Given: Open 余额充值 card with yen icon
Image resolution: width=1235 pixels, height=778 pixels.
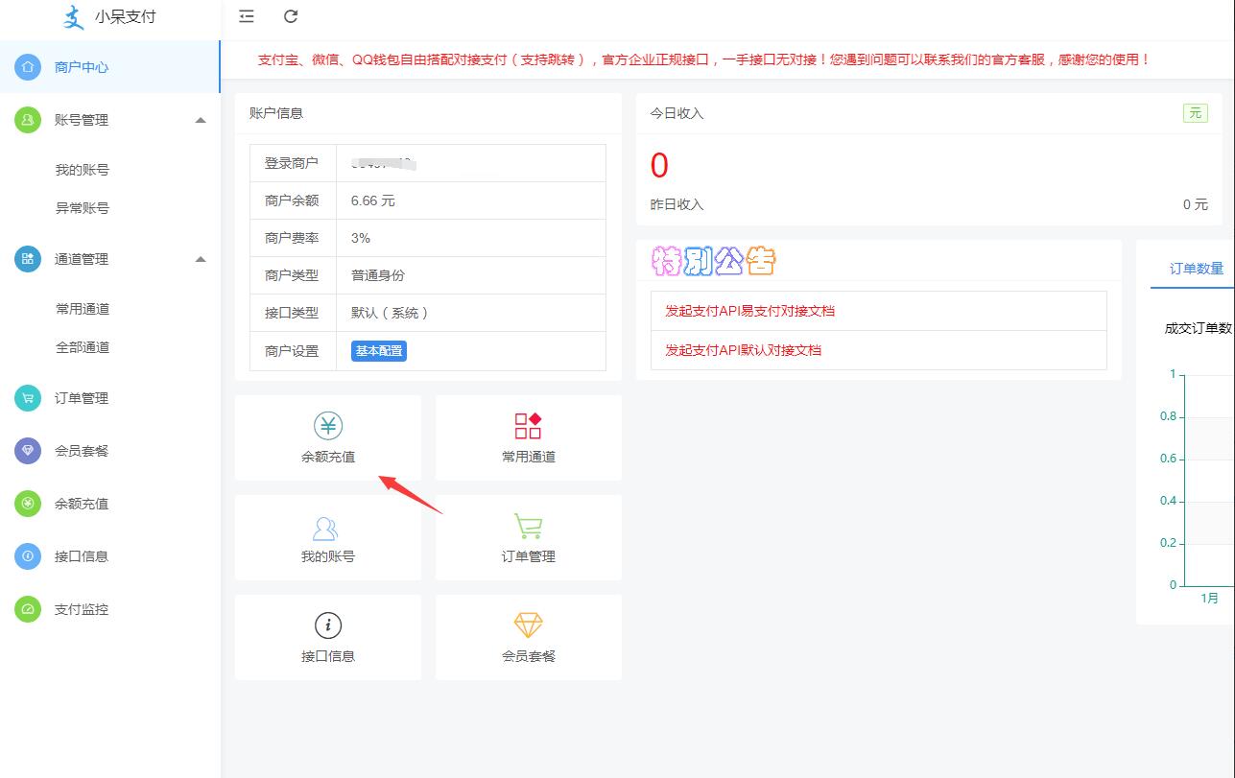Looking at the screenshot, I should click(328, 437).
